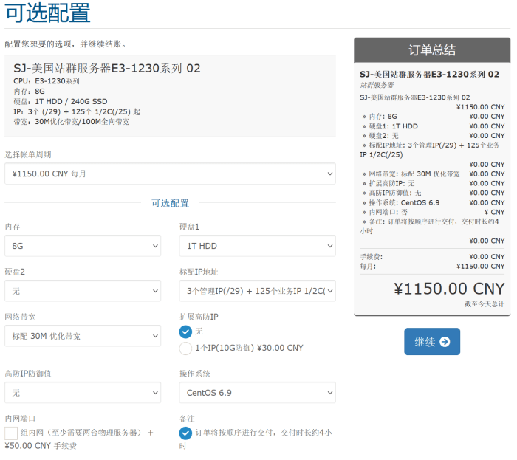The height and width of the screenshot is (460, 517).
Task: Open the 硬盘1 1T HDD dropdown
Action: [x=258, y=246]
